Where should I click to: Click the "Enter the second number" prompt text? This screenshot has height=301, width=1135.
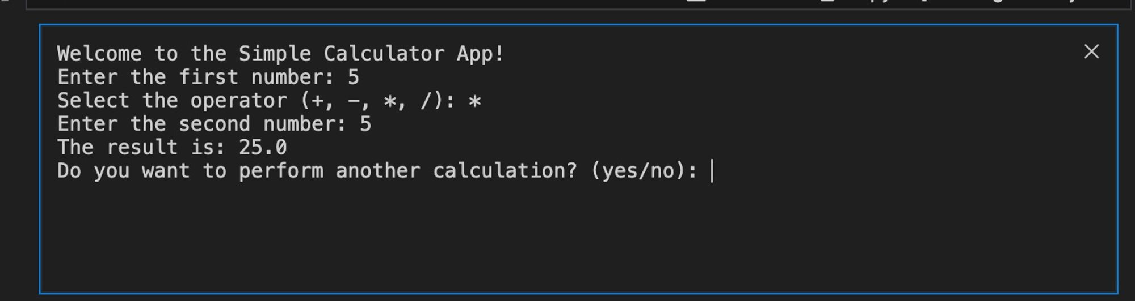tap(201, 124)
